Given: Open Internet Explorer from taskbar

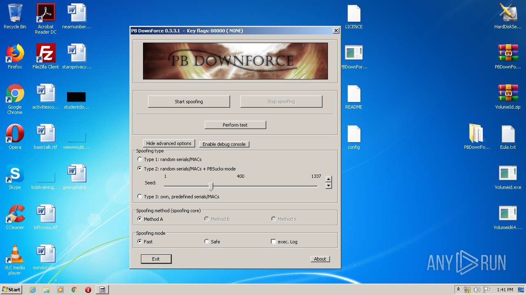Looking at the screenshot, I should point(32,290).
